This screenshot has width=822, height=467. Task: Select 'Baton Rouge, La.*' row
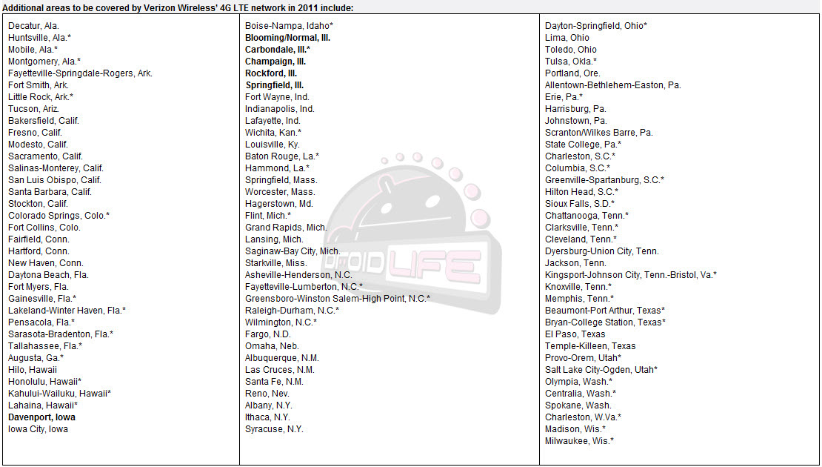click(282, 156)
